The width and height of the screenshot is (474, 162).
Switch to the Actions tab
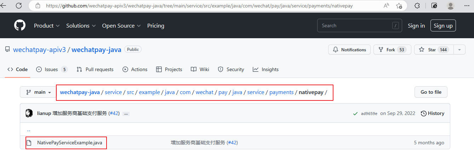tap(135, 69)
